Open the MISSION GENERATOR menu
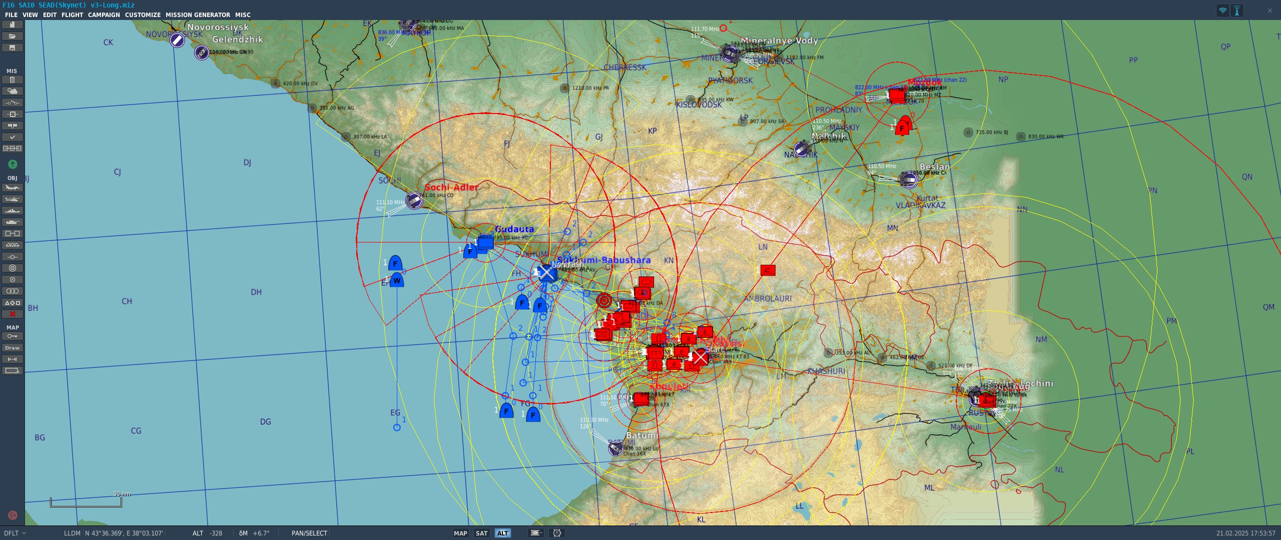 click(198, 15)
